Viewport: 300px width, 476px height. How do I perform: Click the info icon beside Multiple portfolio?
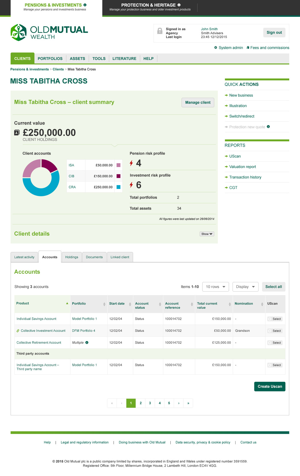click(87, 343)
